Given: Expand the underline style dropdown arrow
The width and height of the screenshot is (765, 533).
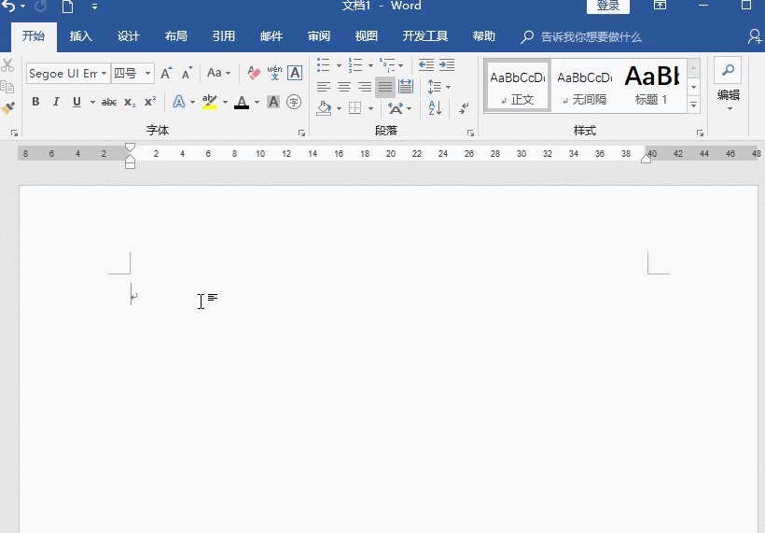Looking at the screenshot, I should 92,102.
